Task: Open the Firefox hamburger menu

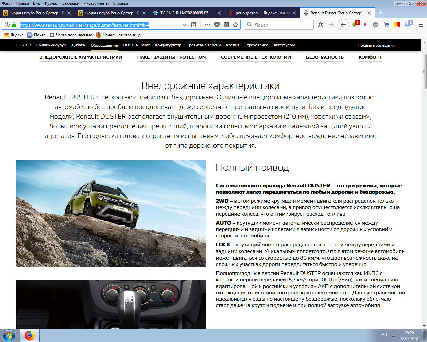Action: pos(421,25)
